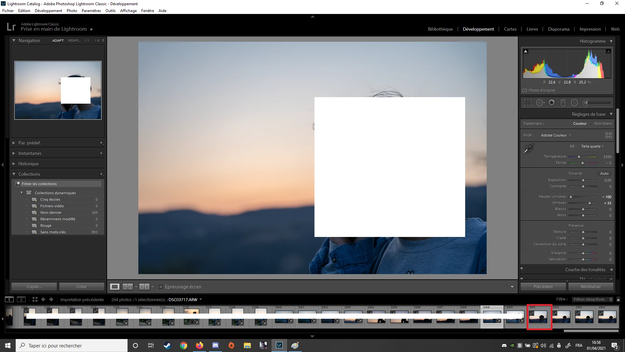Open grid view from filmstrip bar

(x=35, y=300)
